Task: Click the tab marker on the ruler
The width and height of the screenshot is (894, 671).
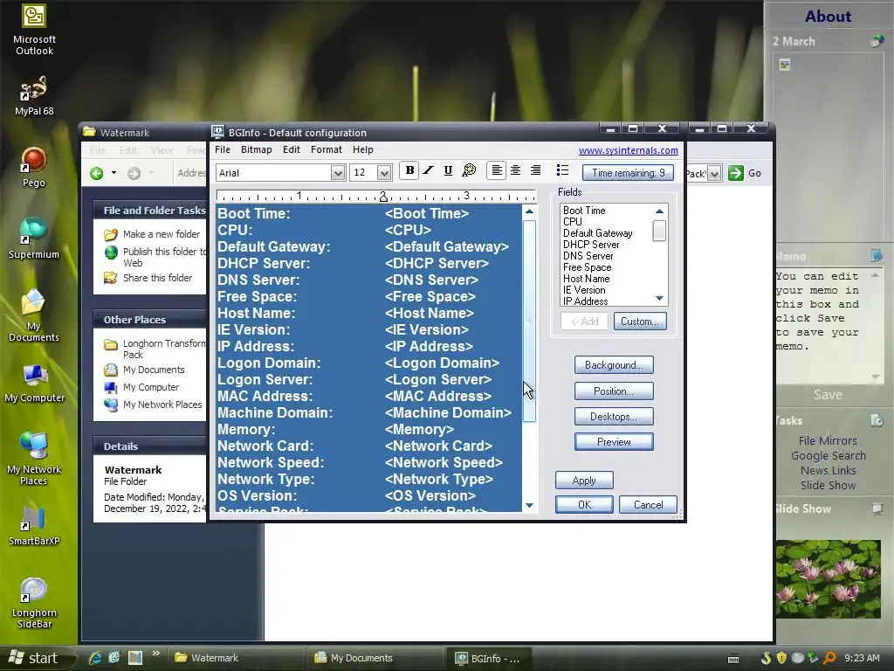Action: (x=383, y=197)
